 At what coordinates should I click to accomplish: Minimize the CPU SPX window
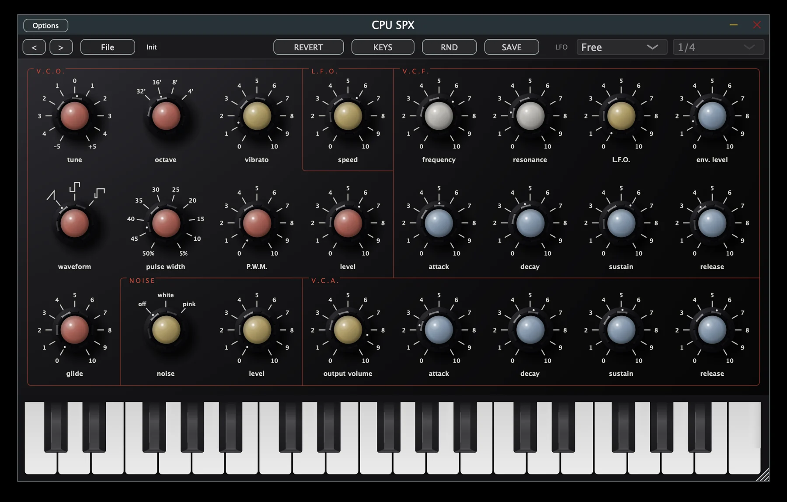[x=734, y=25]
